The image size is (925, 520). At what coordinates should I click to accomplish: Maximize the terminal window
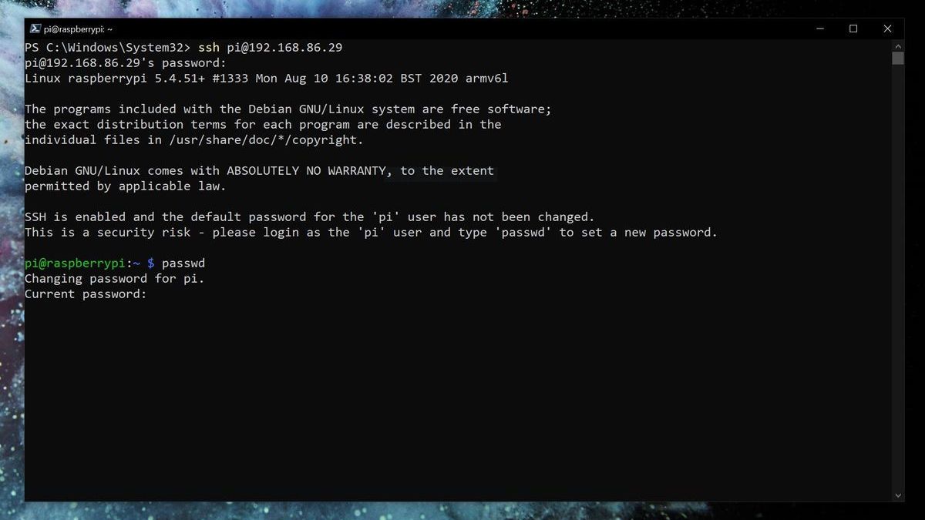pyautogui.click(x=853, y=29)
